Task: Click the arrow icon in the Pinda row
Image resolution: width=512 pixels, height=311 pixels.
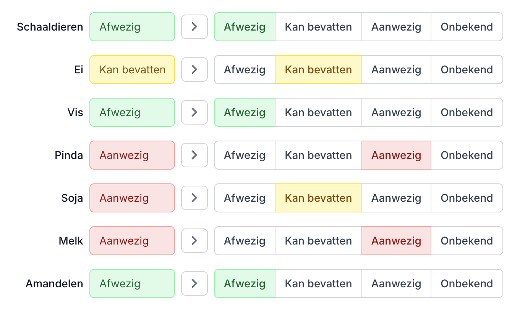Action: [x=194, y=155]
